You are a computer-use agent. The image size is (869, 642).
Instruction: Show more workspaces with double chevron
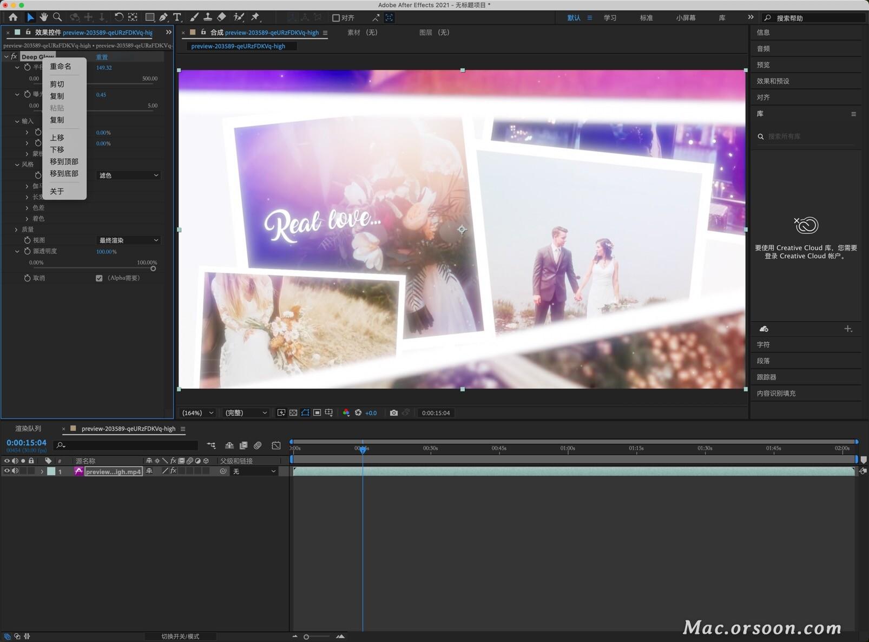point(751,17)
